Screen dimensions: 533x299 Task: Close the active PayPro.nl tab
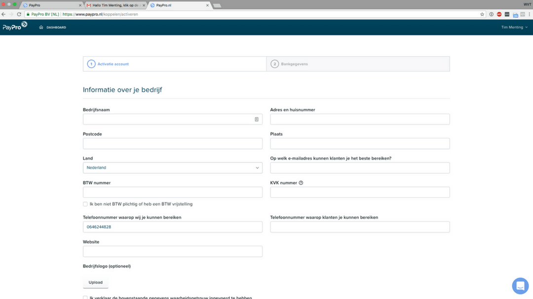tap(207, 5)
